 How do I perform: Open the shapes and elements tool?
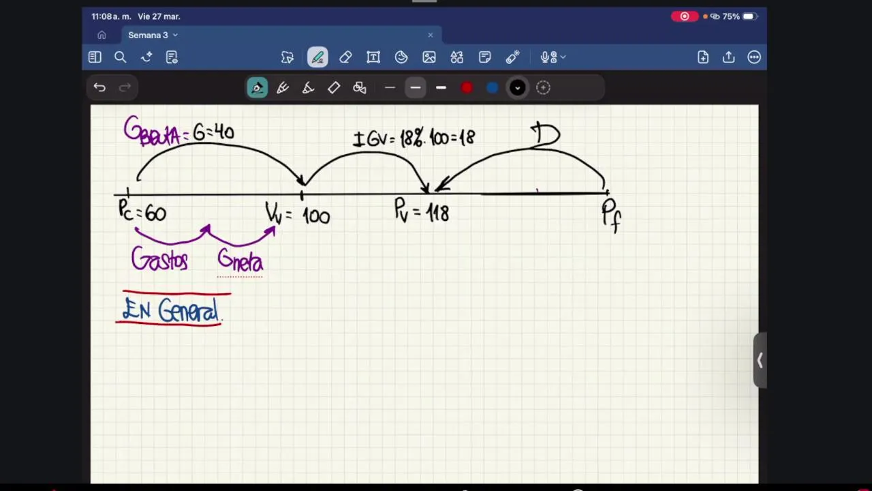[x=457, y=57]
